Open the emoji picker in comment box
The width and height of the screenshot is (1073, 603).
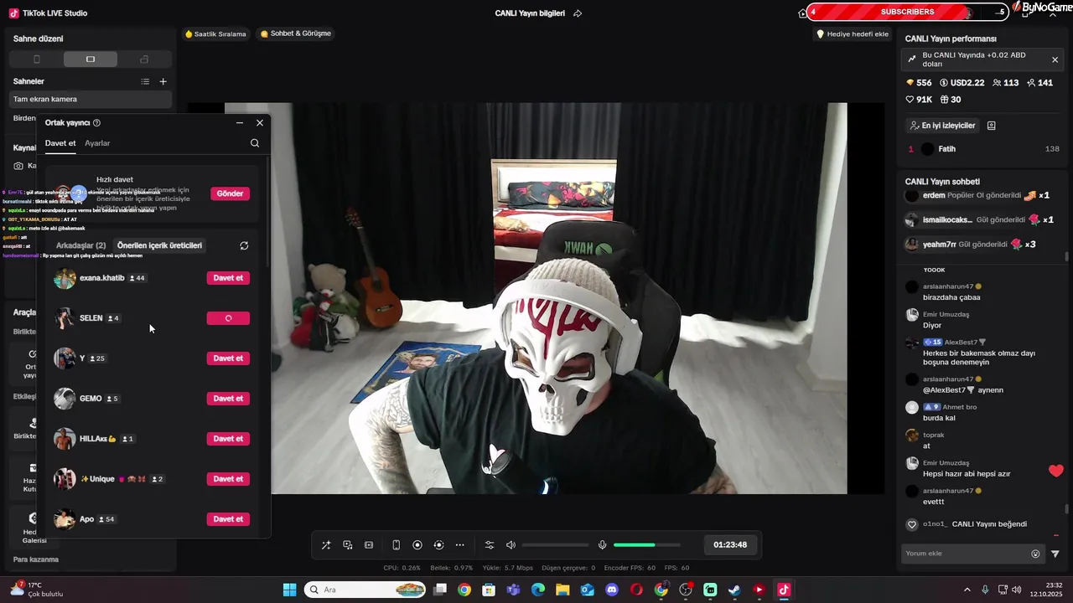(1035, 554)
